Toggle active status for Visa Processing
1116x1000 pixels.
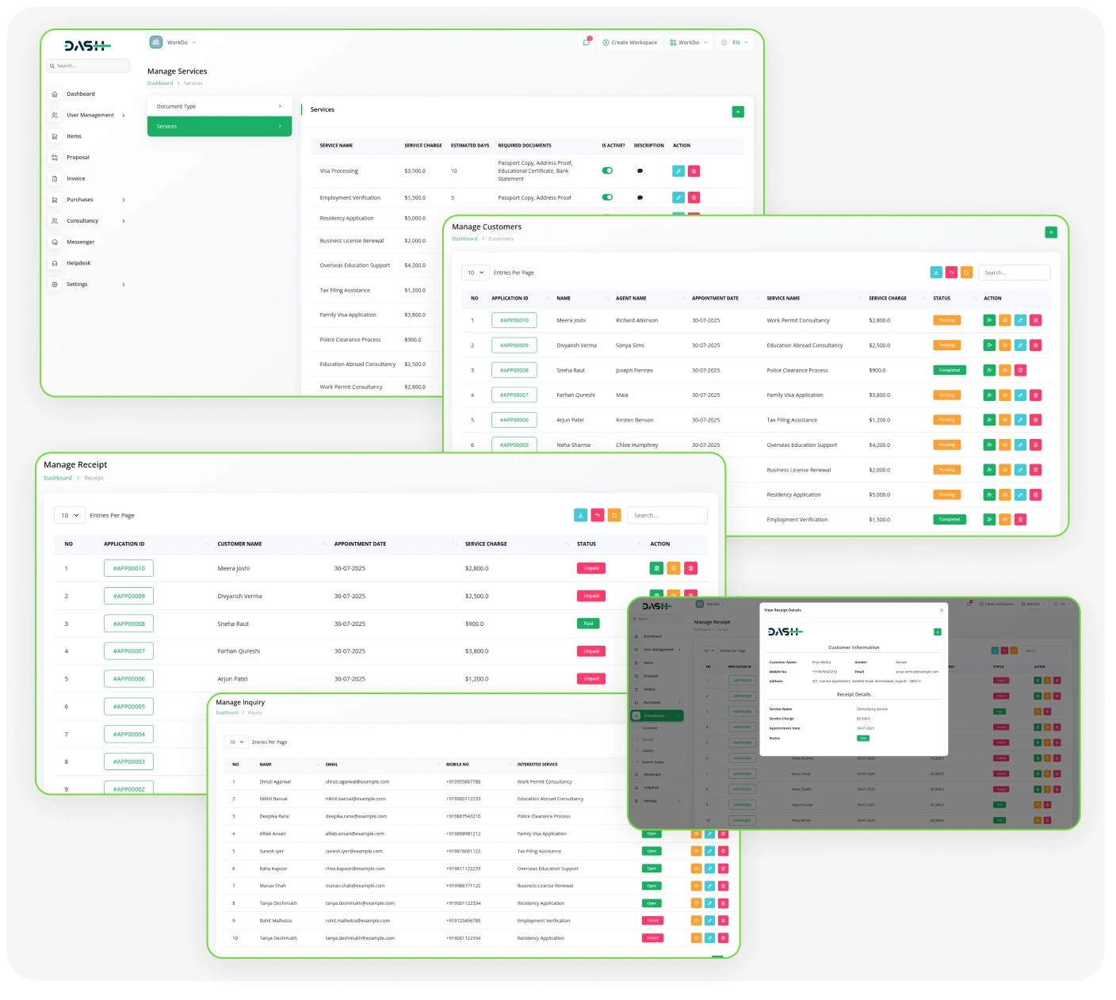pos(607,171)
